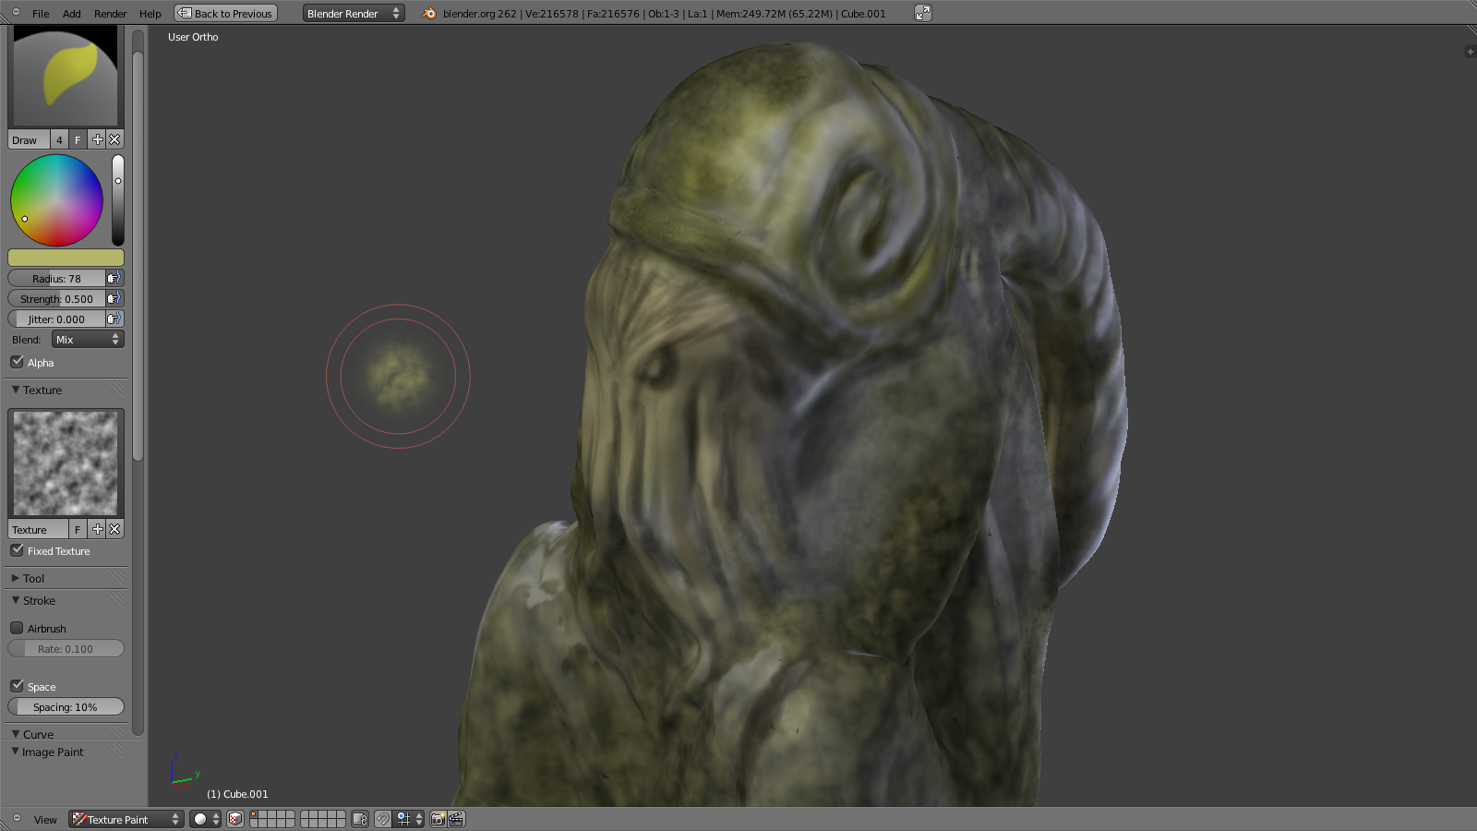Delete the Draw brush with X icon
The image size is (1477, 831).
point(114,139)
